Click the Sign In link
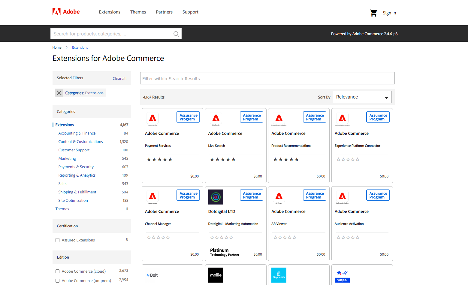Screen dimensions: 468x285 coord(389,13)
